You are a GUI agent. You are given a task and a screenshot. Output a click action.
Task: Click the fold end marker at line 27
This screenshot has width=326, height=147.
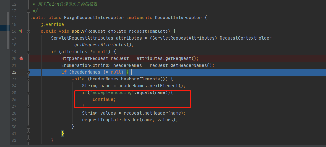29,106
